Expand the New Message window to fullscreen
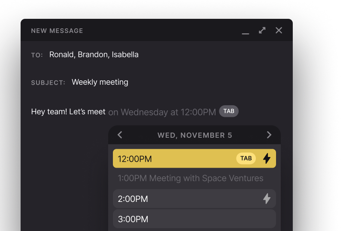343x231 pixels. [x=262, y=30]
